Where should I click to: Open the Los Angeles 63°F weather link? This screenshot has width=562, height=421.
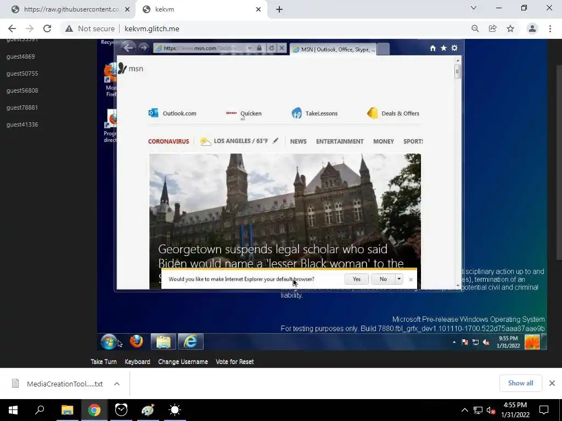pos(234,141)
